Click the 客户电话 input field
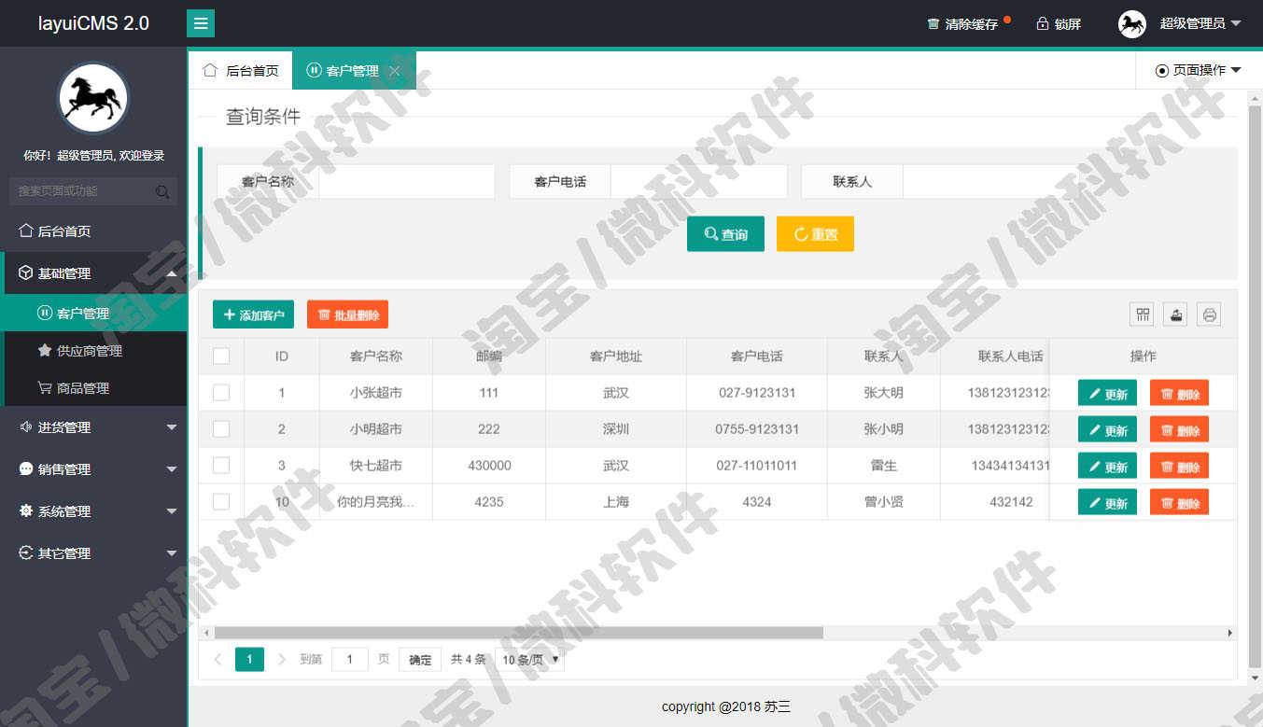1263x727 pixels. (698, 182)
